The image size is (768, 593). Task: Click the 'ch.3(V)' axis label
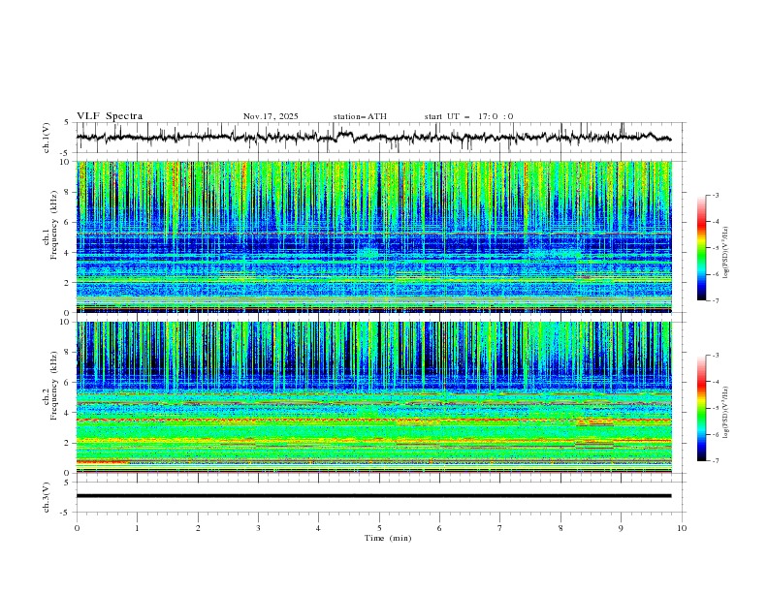[46, 497]
